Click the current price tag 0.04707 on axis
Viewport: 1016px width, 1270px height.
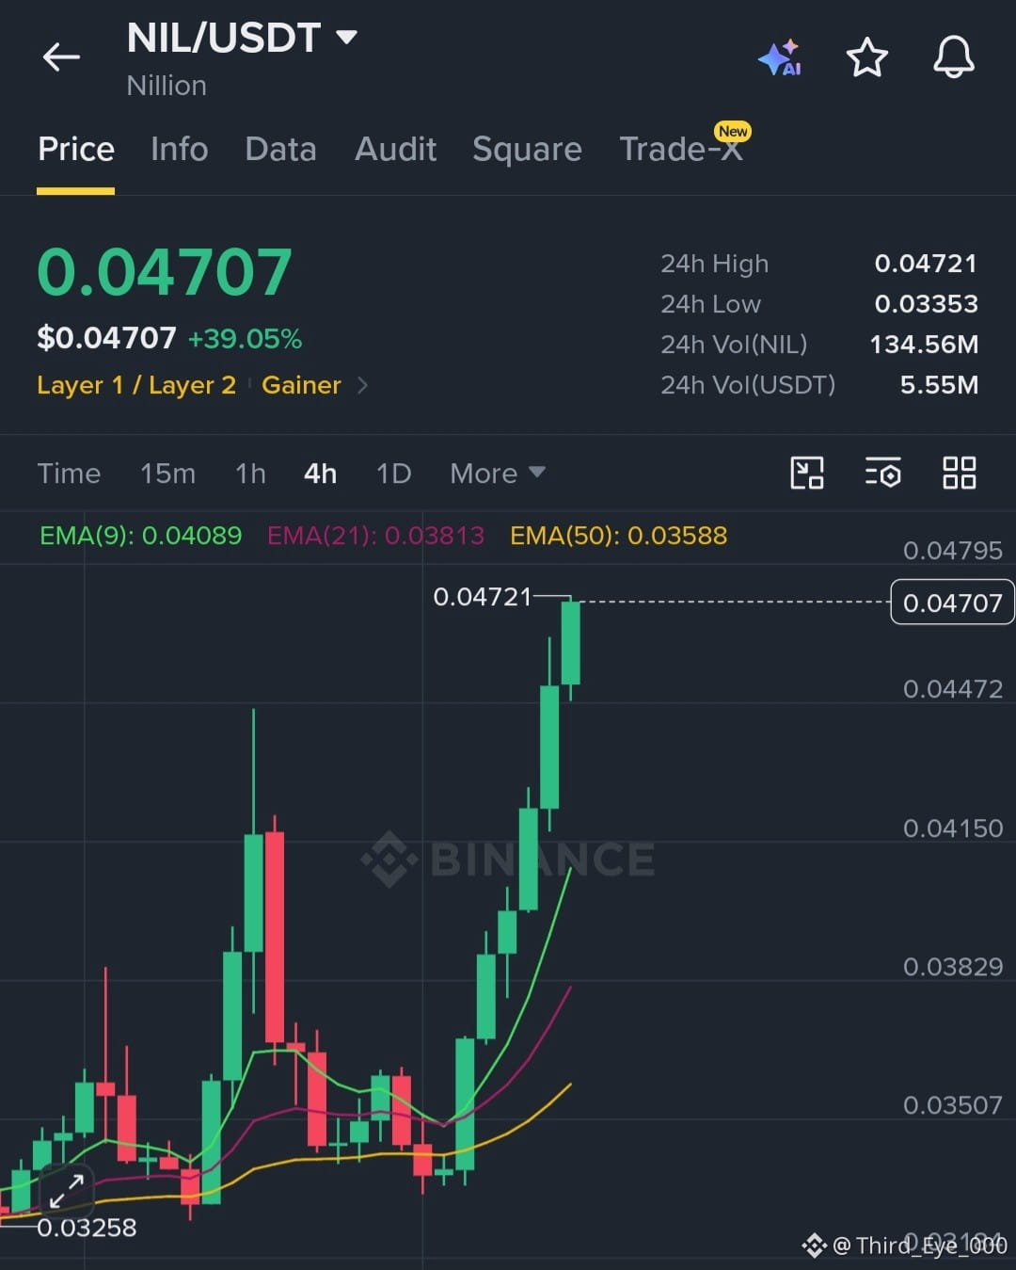point(952,603)
